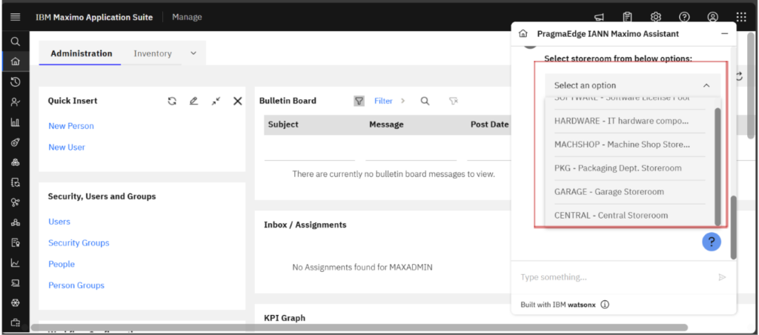Click the info icon beside watsonx
The image size is (759, 335).
605,305
